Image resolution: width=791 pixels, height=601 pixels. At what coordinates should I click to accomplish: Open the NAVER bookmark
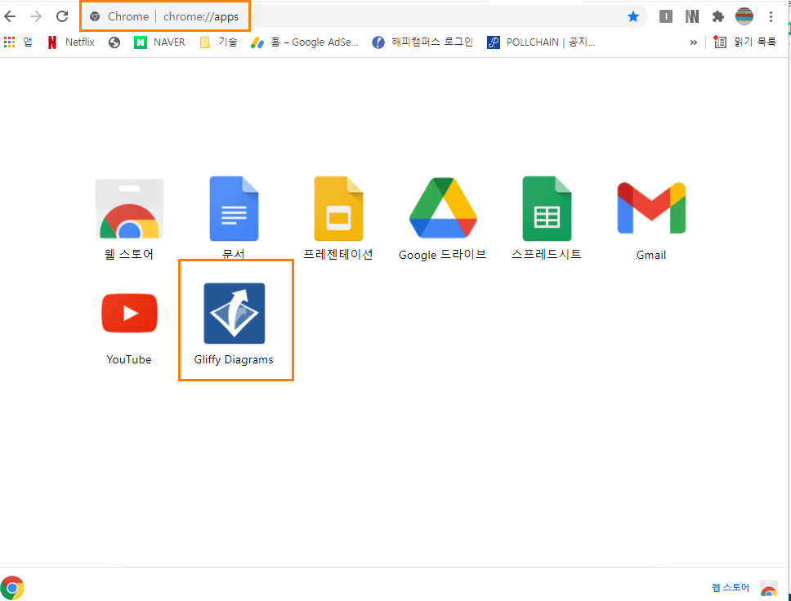coord(159,42)
